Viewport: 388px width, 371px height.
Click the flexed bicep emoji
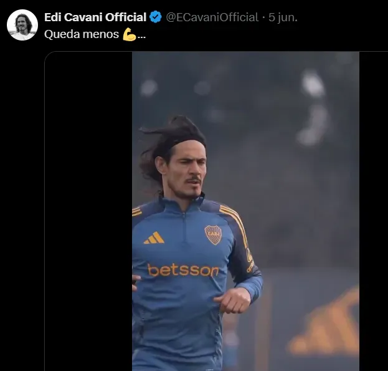tap(129, 34)
